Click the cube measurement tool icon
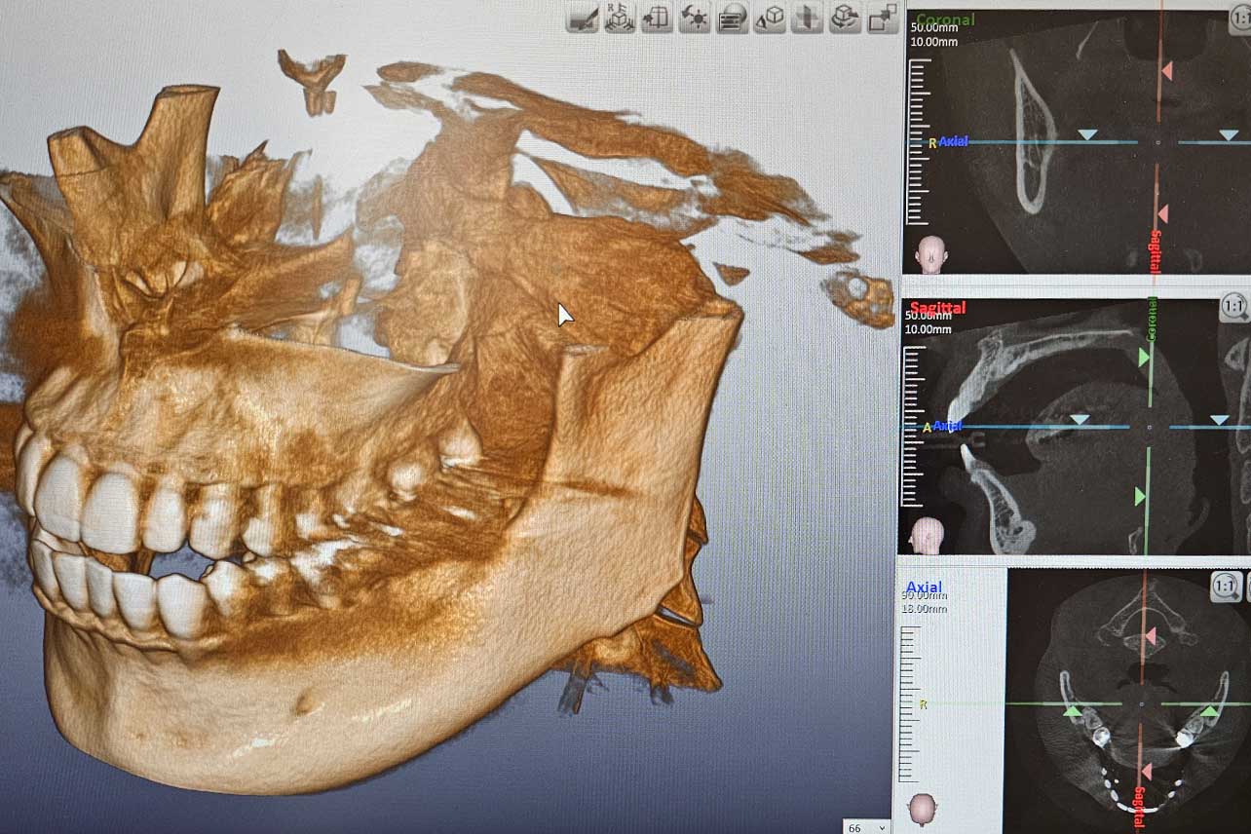 pyautogui.click(x=770, y=18)
